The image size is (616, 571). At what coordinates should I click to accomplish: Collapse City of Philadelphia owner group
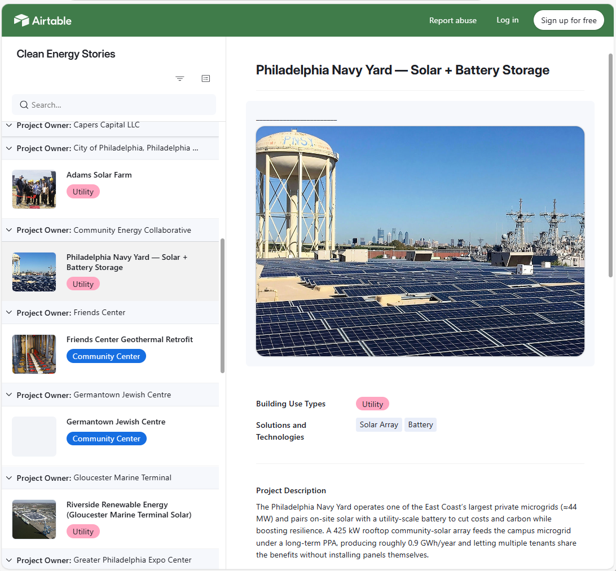[x=9, y=148]
